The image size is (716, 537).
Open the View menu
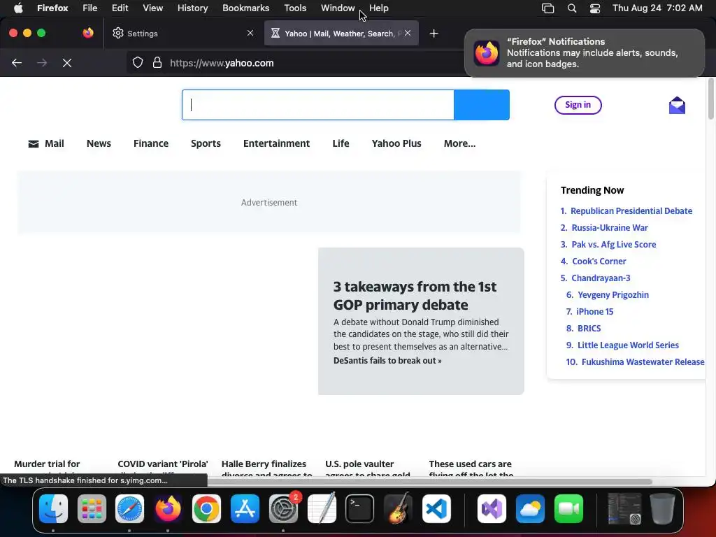[152, 8]
